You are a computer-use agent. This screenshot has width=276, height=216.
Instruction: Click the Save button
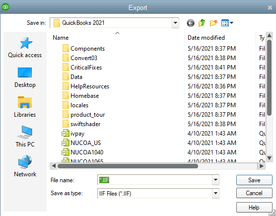point(254,180)
